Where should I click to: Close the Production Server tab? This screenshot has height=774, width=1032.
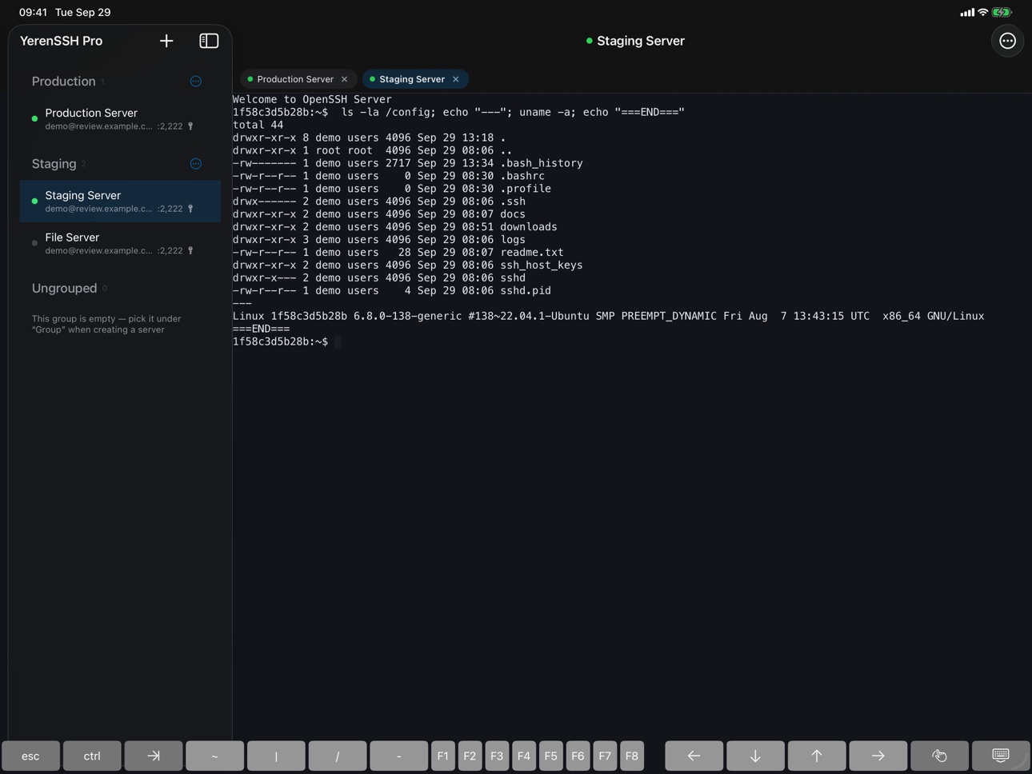point(345,79)
